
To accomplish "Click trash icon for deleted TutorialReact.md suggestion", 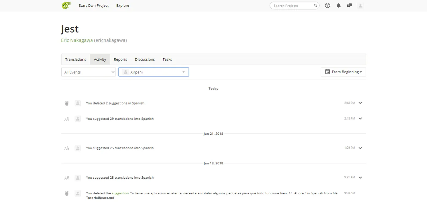I will [x=67, y=193].
